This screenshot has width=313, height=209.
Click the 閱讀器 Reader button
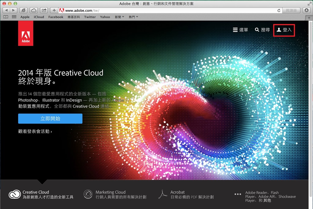click(291, 10)
